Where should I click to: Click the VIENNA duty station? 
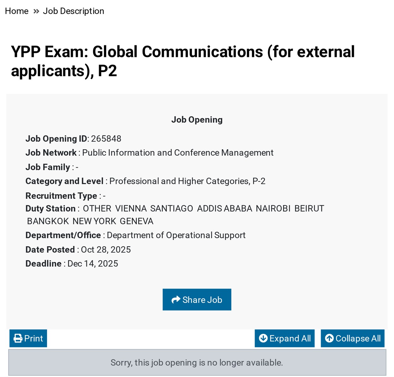click(x=131, y=208)
